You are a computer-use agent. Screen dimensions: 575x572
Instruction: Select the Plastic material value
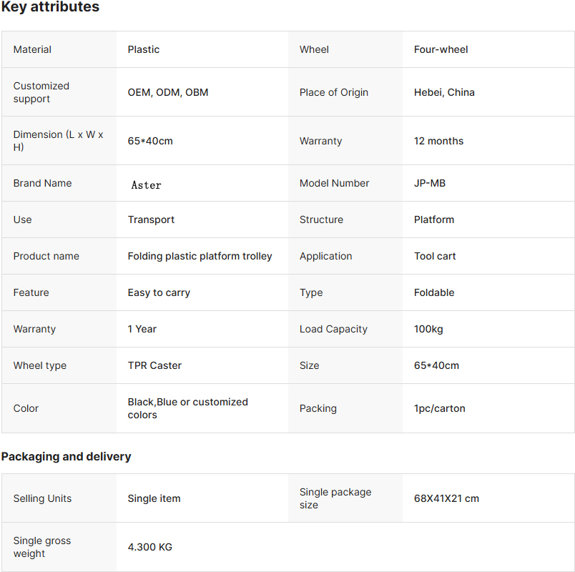point(143,49)
